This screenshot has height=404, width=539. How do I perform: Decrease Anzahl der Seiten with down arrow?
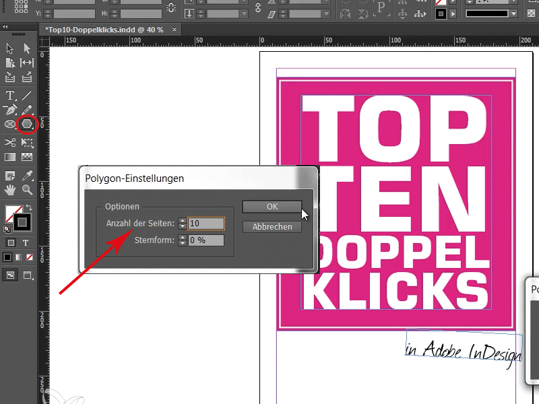(x=183, y=226)
